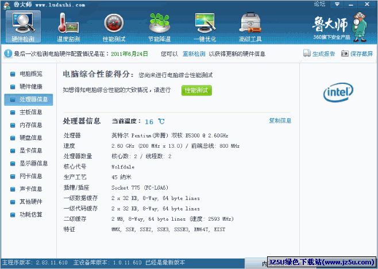Minimize the 鲁大师 window
The height and width of the screenshot is (269, 378).
pos(351,5)
